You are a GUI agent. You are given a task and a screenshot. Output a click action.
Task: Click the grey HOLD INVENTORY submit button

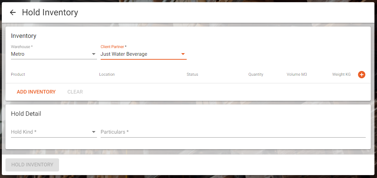tap(32, 165)
